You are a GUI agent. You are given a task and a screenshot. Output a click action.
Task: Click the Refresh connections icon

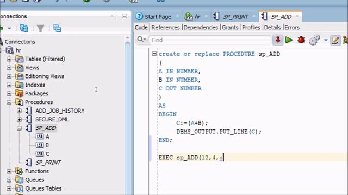(x=24, y=28)
